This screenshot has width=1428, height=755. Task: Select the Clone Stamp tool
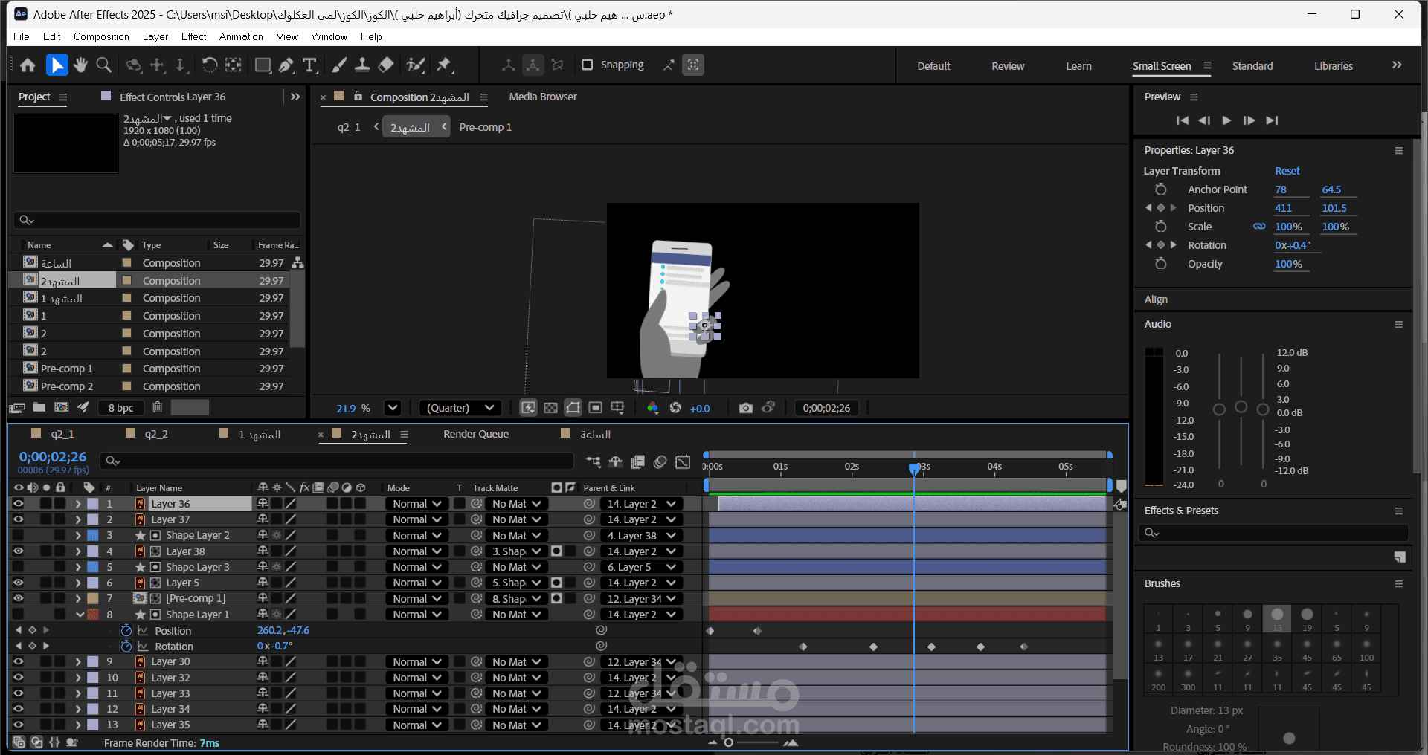362,65
